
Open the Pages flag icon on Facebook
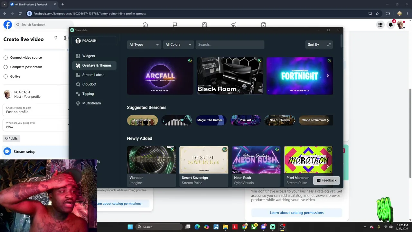(x=175, y=25)
